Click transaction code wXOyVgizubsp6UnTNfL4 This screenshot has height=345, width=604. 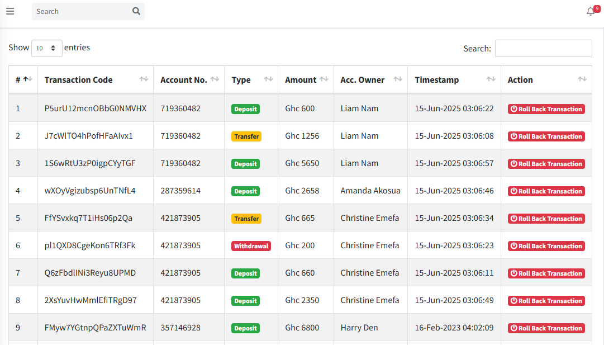click(90, 191)
